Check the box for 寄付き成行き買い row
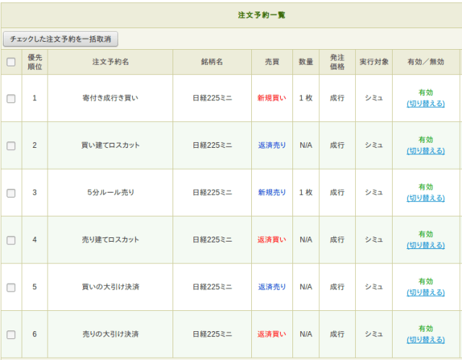This screenshot has width=462, height=360. [x=11, y=99]
